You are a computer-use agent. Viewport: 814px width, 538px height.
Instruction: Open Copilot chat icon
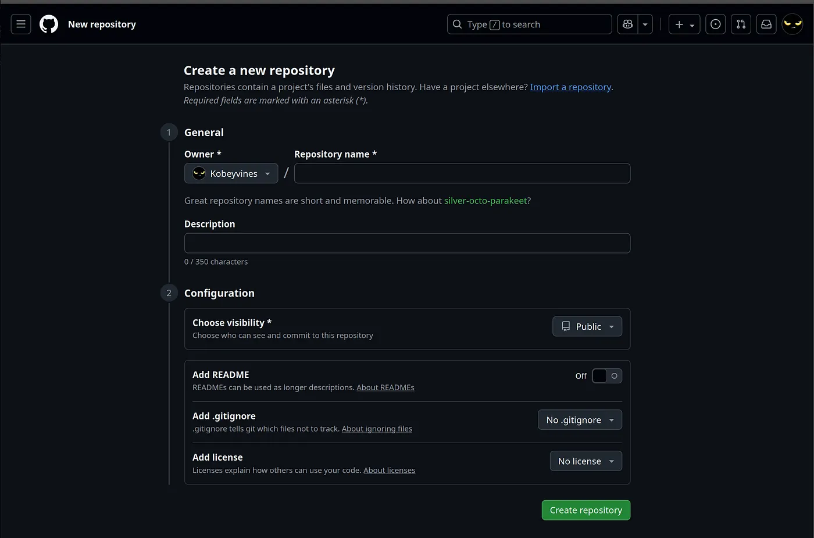[627, 24]
